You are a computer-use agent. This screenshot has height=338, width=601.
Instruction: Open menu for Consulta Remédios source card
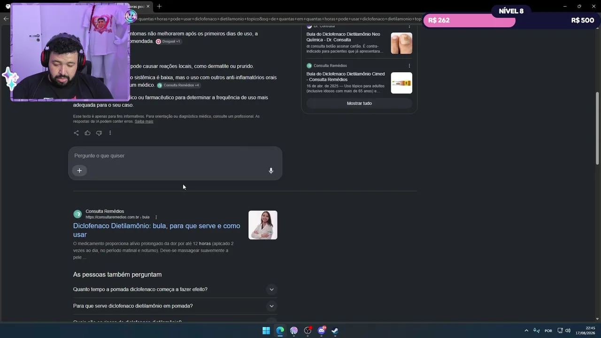click(x=409, y=66)
